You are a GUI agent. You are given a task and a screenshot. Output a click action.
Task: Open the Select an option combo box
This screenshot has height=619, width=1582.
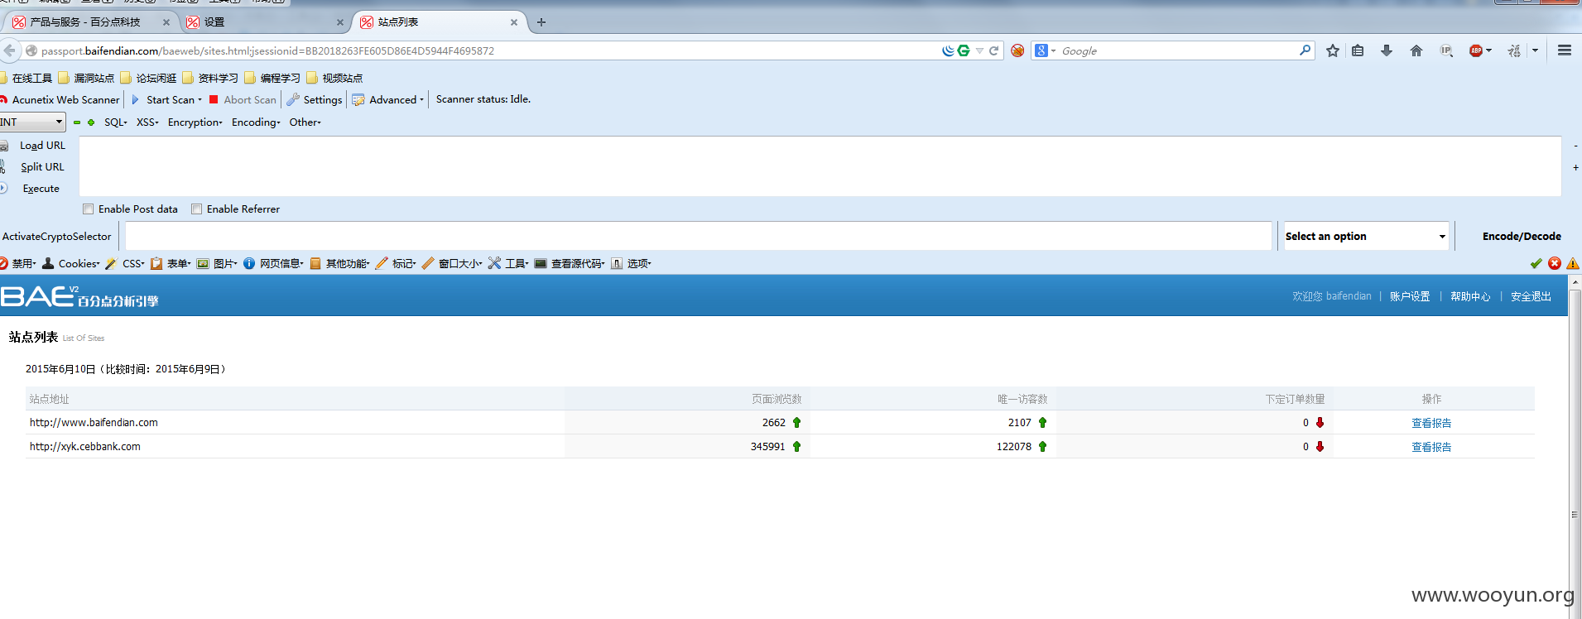click(1365, 237)
